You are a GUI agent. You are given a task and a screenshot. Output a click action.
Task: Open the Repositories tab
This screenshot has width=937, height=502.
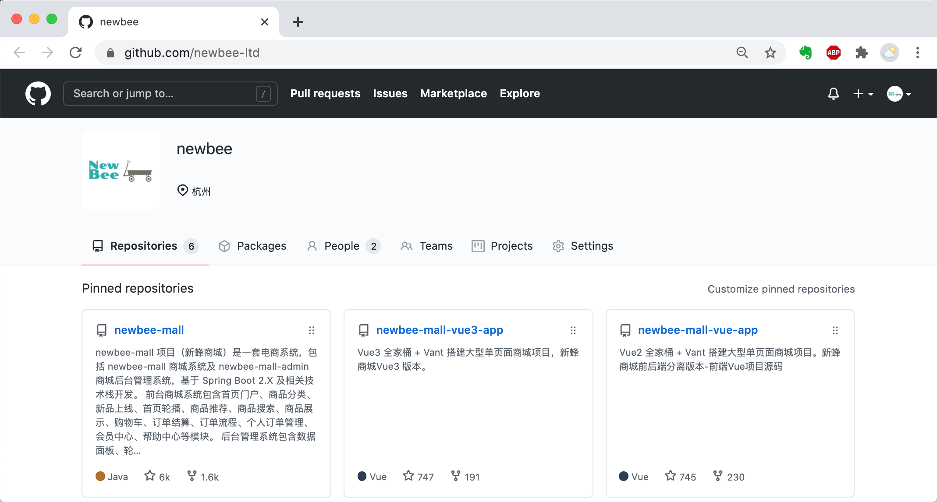tap(145, 246)
